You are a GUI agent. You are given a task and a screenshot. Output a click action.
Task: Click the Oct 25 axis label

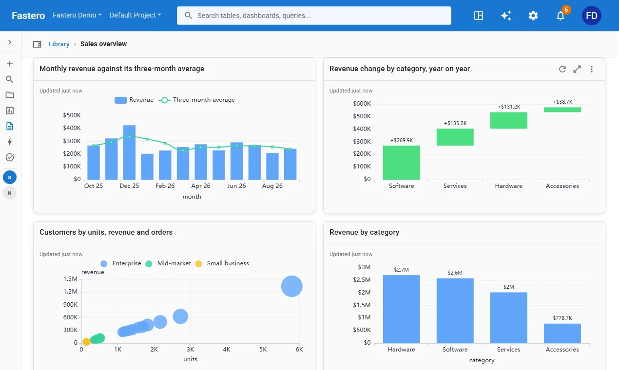94,186
